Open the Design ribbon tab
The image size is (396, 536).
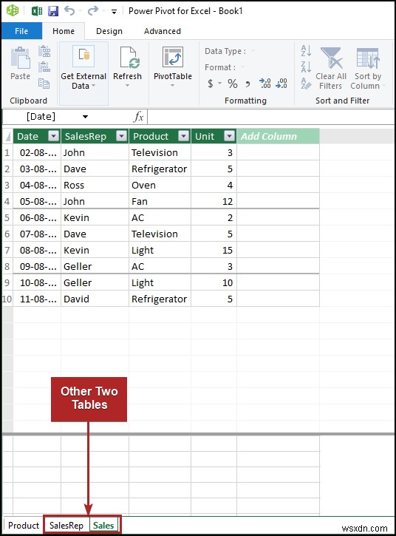click(x=109, y=31)
